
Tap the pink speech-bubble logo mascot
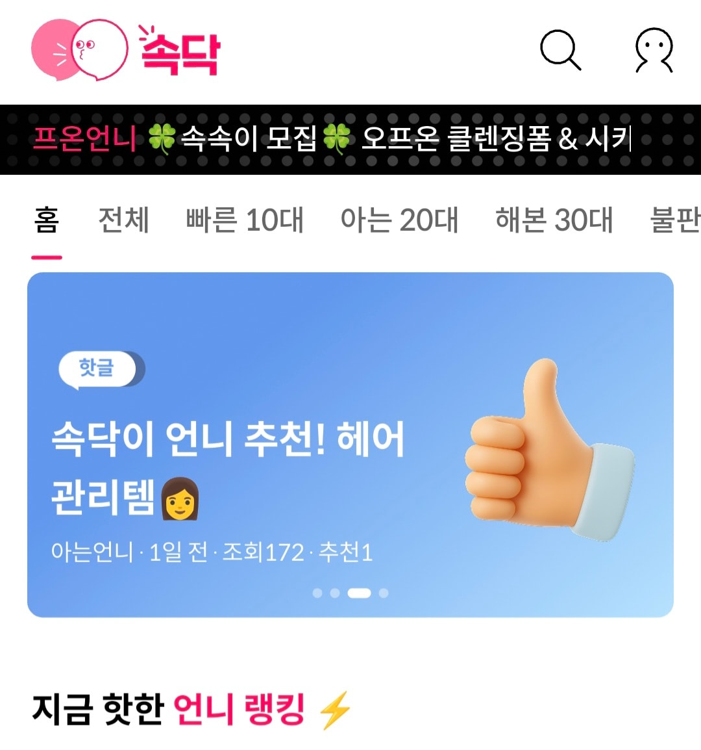pos(79,50)
